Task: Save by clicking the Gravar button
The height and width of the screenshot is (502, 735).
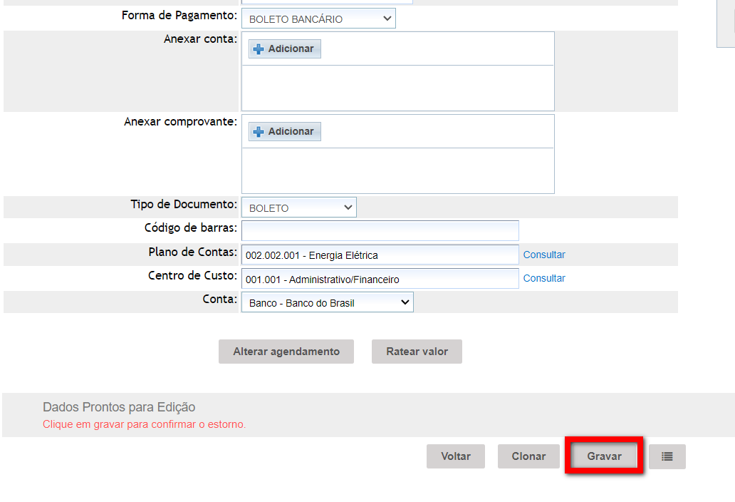Action: (x=604, y=456)
